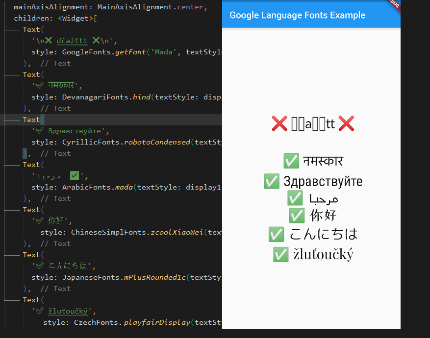Click the first cross emoji in the code string before ďčažťtt
The height and width of the screenshot is (338, 430).
(49, 41)
